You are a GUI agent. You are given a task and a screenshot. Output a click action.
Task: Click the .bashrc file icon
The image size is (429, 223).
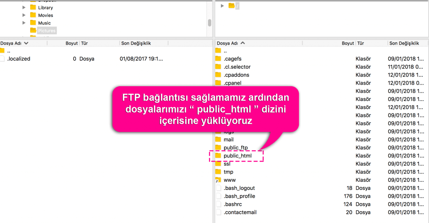[218, 204]
